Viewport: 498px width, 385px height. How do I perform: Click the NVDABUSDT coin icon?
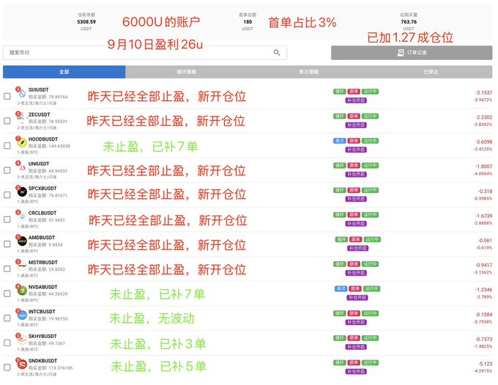tap(22, 290)
